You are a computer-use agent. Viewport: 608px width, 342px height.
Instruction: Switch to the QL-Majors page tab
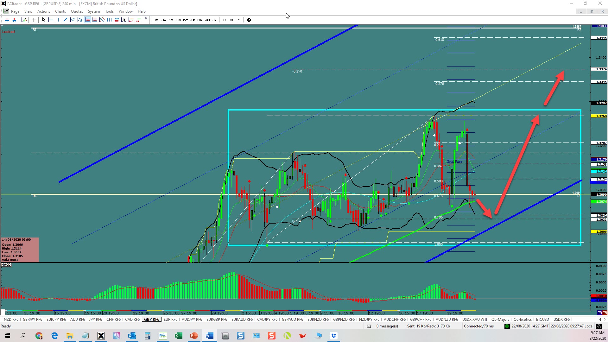tap(500, 320)
